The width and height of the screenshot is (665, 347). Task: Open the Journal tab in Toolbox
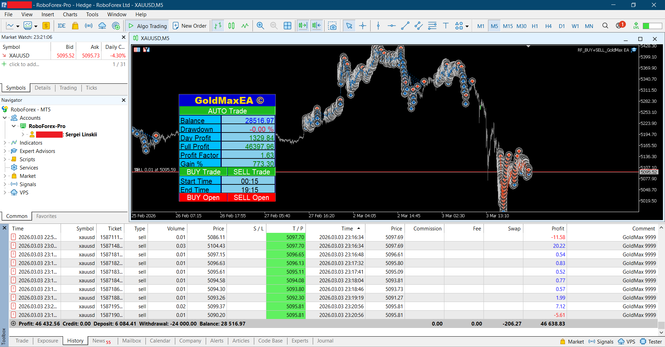(x=325, y=341)
